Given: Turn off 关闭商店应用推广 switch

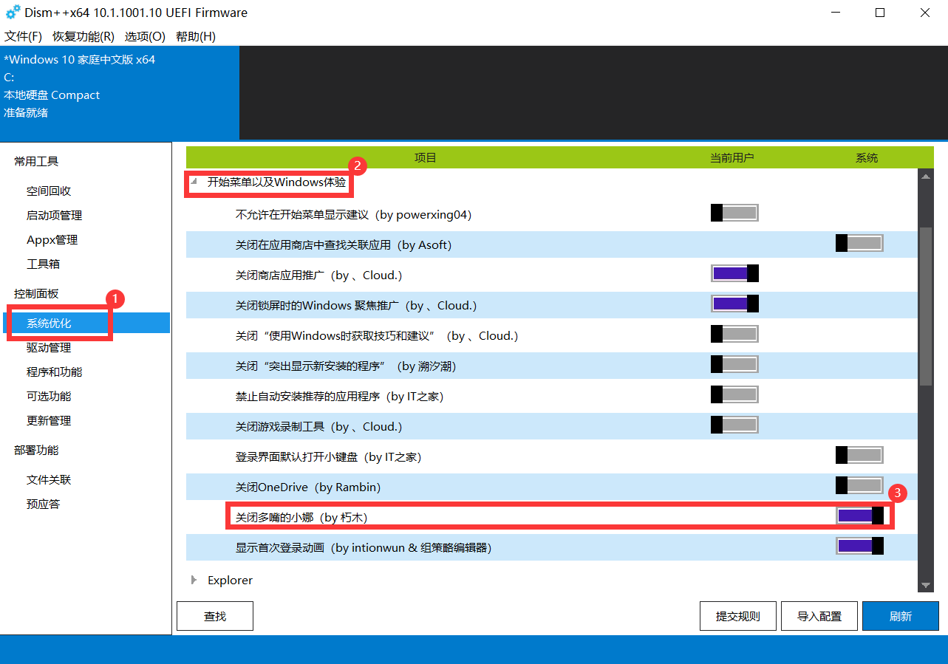Looking at the screenshot, I should click(734, 273).
